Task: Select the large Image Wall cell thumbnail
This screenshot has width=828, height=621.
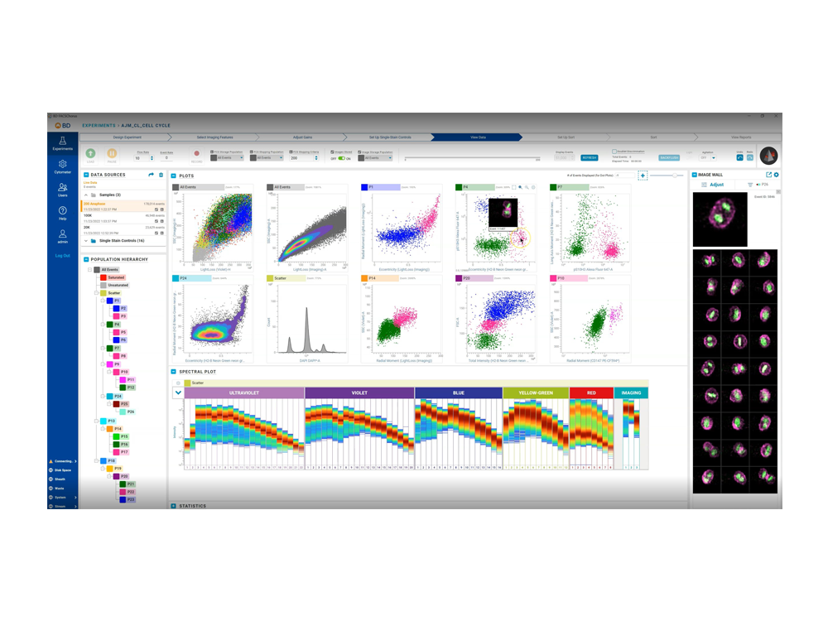Action: point(720,219)
